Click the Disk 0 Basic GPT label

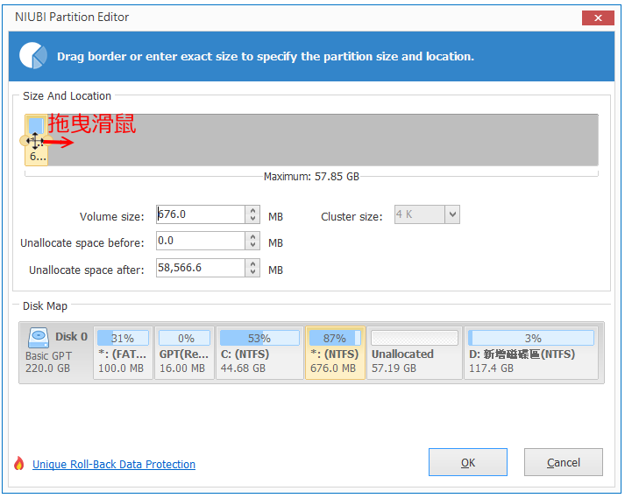coord(56,352)
